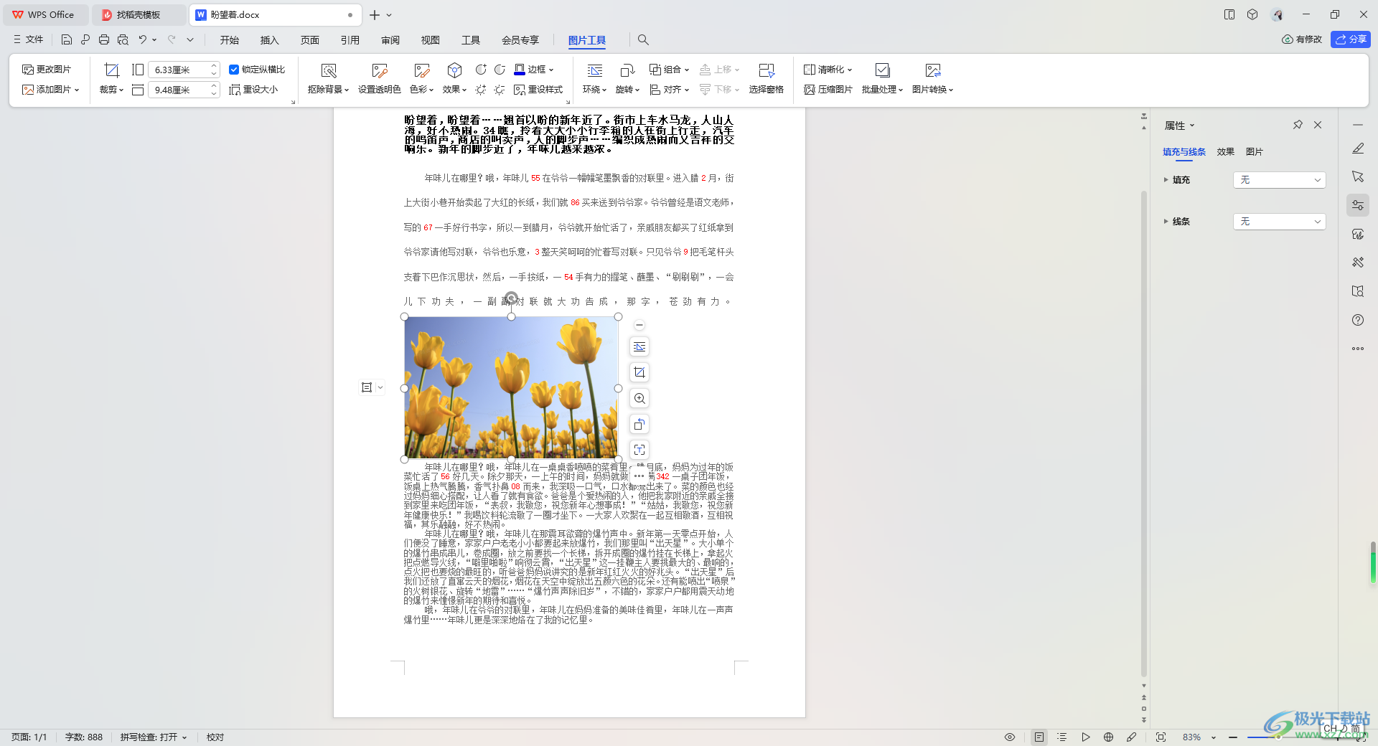The image size is (1378, 746).
Task: Click the 边框 border color swatch
Action: [x=520, y=70]
